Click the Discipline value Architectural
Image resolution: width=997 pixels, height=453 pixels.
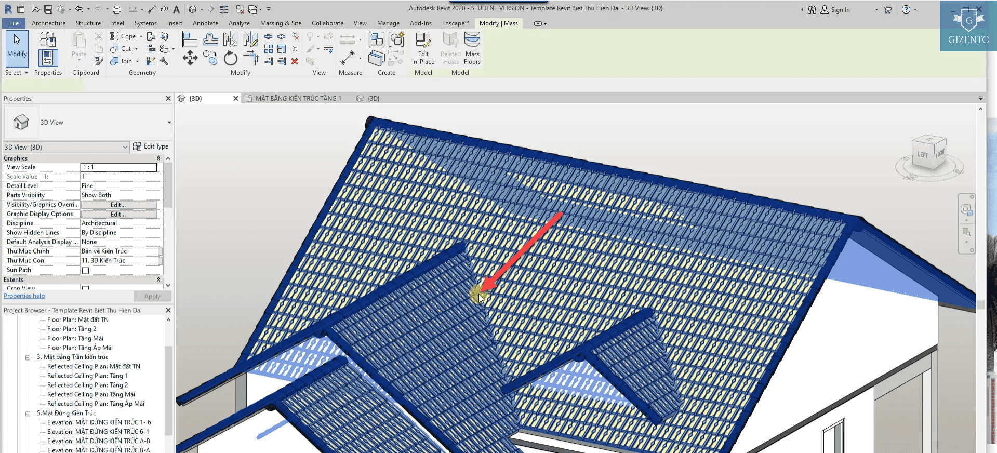tap(118, 223)
